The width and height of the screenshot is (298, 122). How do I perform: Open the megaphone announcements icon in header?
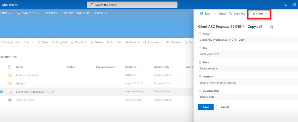[x=285, y=5]
